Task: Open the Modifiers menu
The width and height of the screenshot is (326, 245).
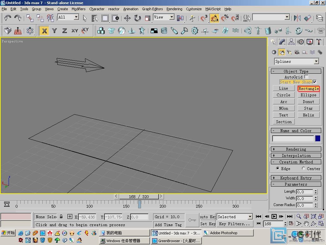Action: tap(78, 9)
